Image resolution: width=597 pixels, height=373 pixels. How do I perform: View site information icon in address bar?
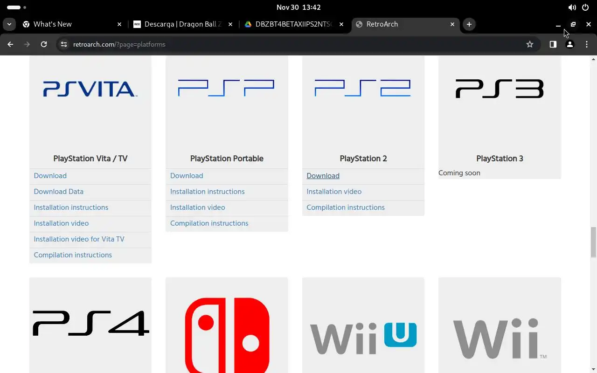click(x=64, y=44)
